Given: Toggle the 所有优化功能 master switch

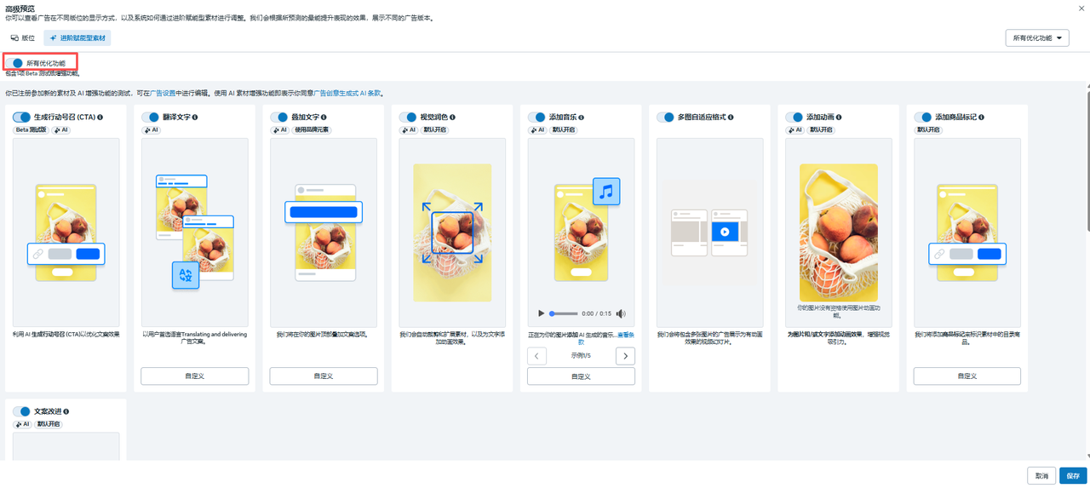Looking at the screenshot, I should point(16,63).
